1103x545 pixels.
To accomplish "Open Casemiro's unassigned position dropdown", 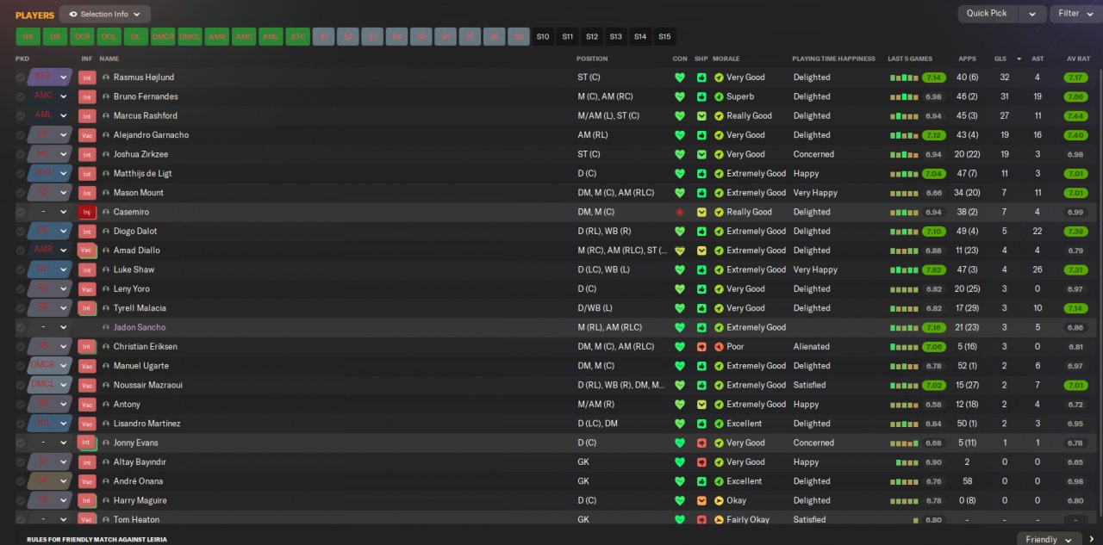I will point(50,212).
